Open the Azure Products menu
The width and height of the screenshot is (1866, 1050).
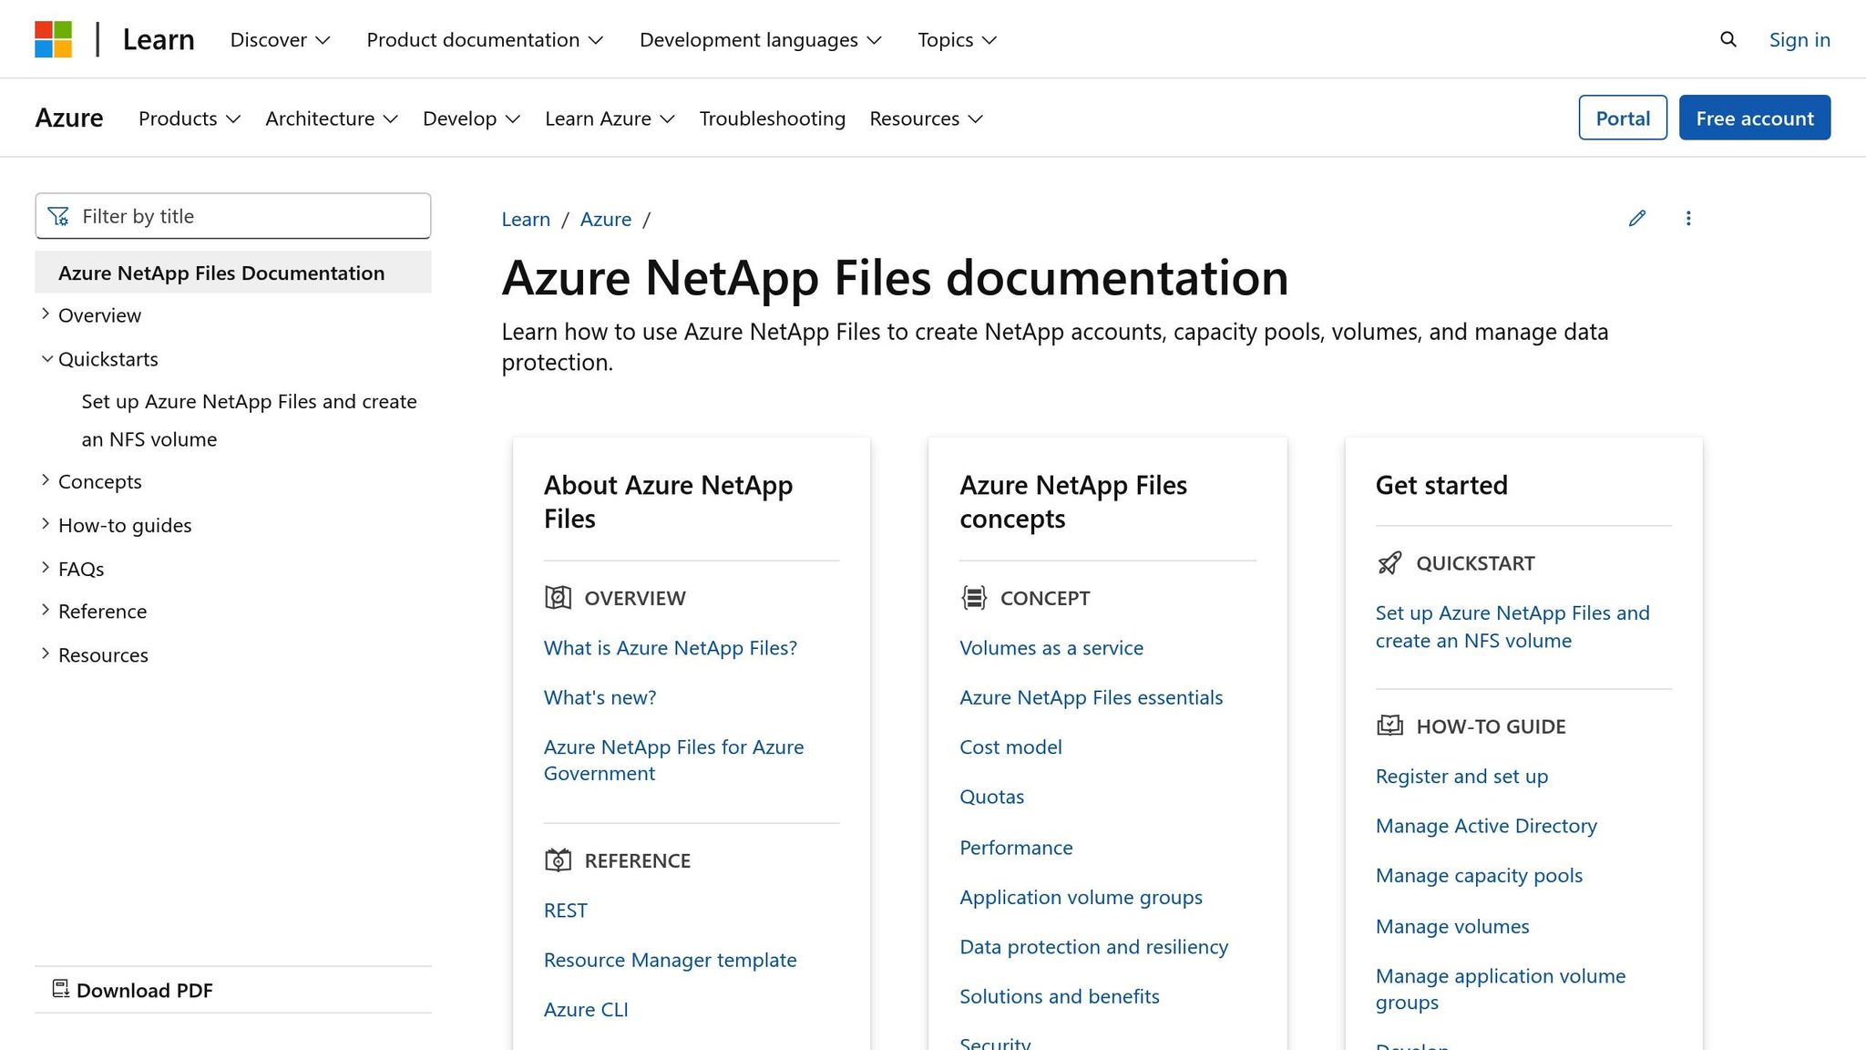[190, 118]
